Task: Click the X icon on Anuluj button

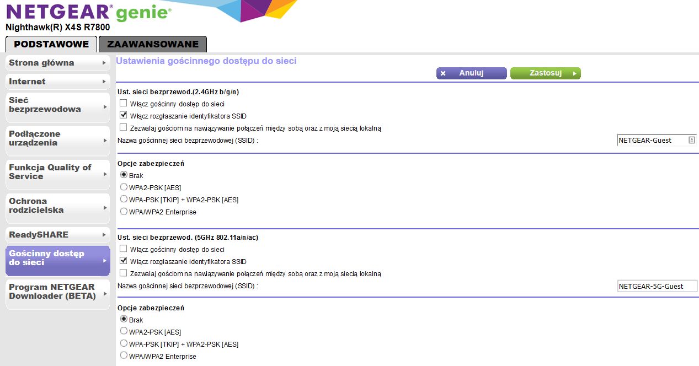Action: 443,73
